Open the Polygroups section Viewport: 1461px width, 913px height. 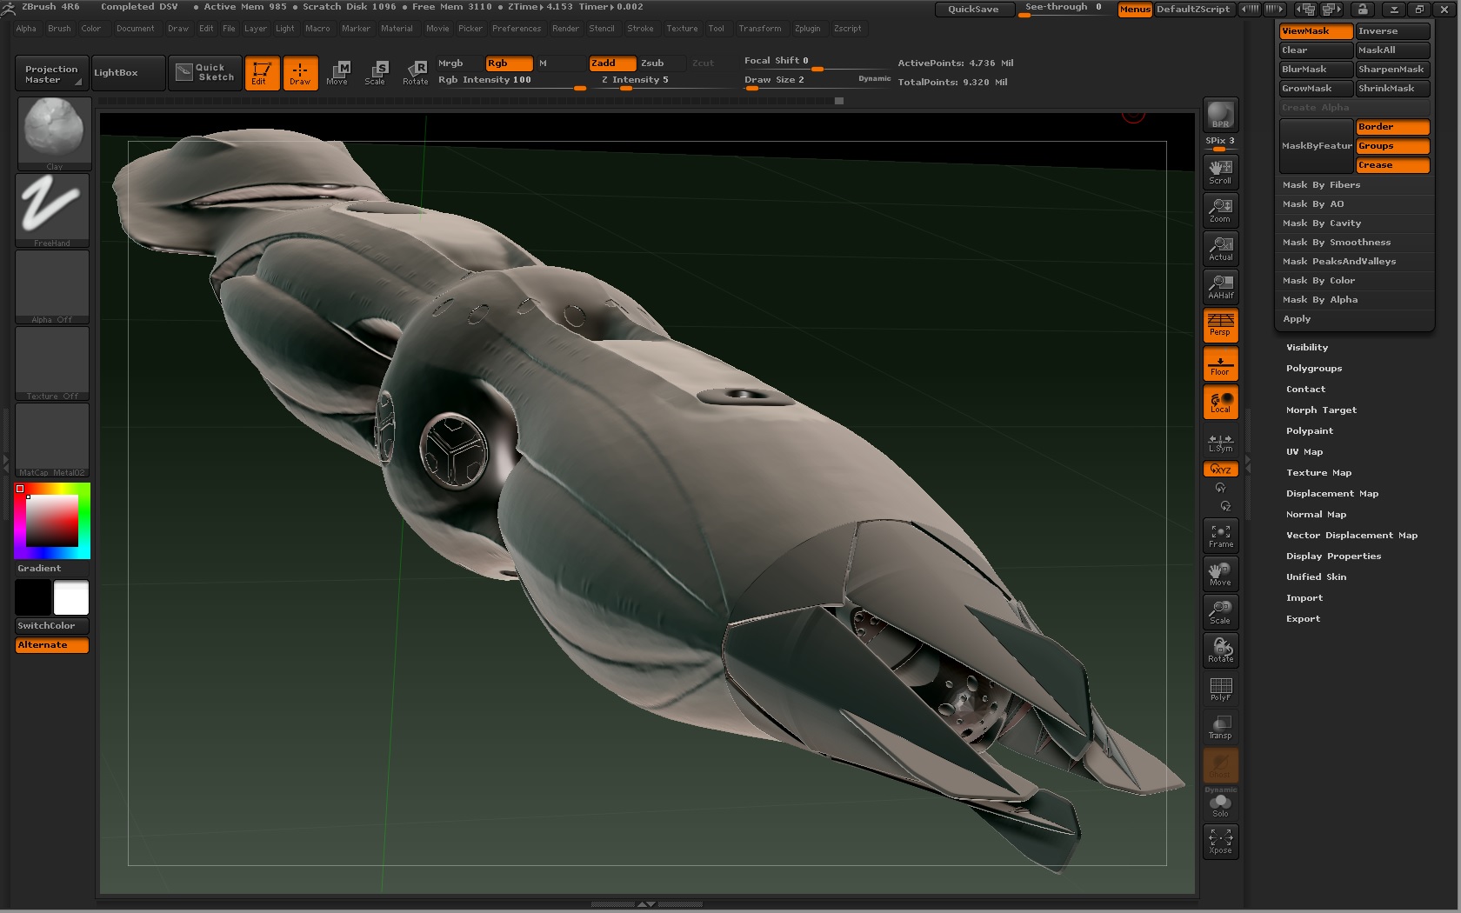coord(1313,368)
